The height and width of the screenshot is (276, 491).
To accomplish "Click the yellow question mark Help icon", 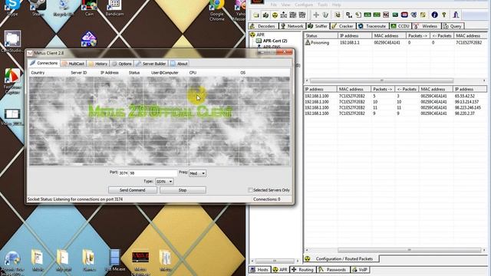I will (x=443, y=15).
